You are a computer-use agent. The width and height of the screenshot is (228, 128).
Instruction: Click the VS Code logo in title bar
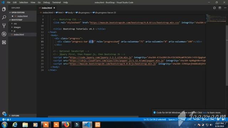pos(3,2)
